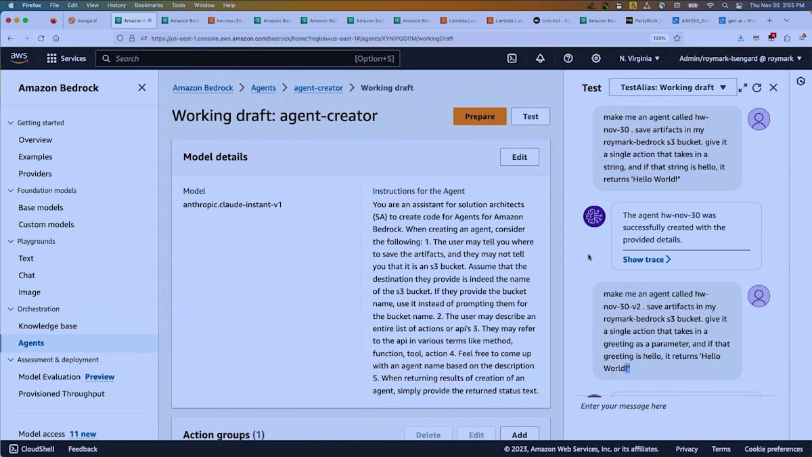This screenshot has height=457, width=812.
Task: Open Knowledge base in sidebar
Action: click(x=47, y=326)
